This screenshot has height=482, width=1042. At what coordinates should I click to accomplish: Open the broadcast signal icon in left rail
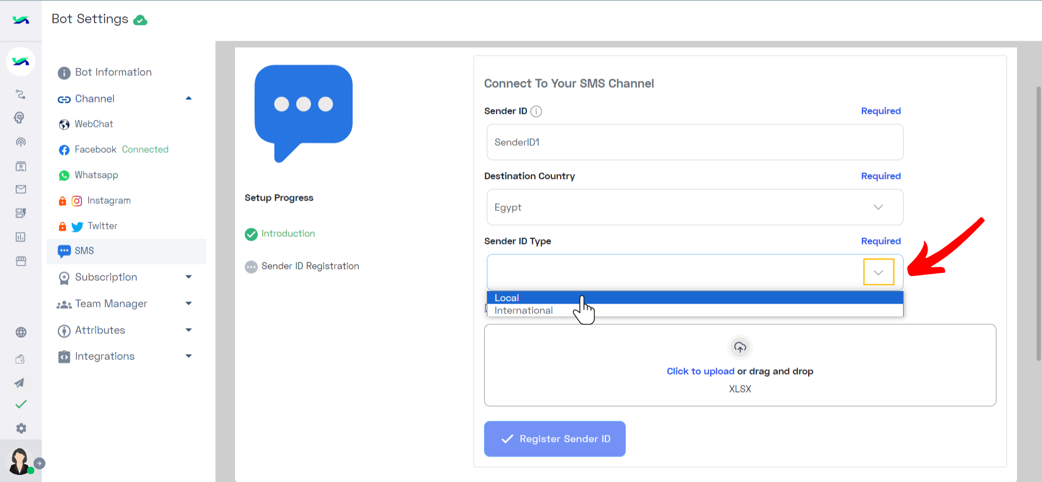pyautogui.click(x=21, y=142)
